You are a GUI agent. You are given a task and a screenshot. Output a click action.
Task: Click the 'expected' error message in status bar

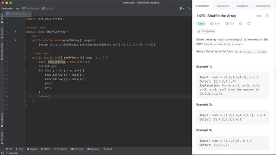[x=13, y=153]
